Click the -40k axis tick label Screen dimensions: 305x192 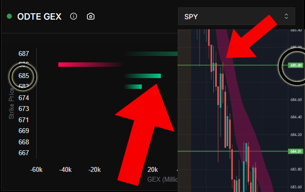point(65,169)
